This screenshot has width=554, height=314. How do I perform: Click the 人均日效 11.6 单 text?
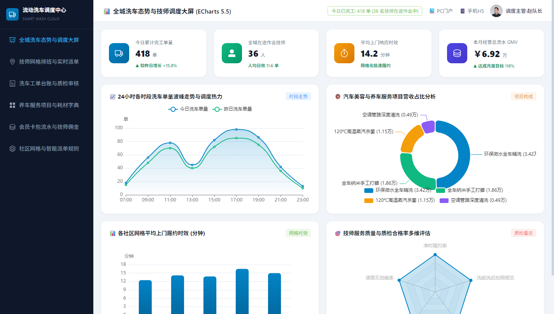pos(263,66)
